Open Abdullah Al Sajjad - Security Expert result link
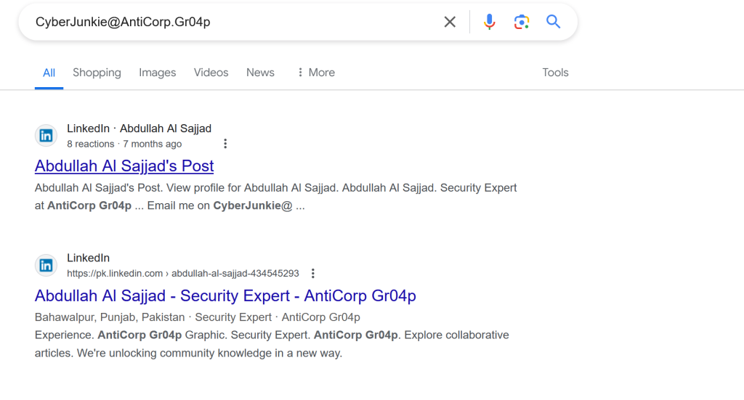744x400 pixels. pos(225,295)
